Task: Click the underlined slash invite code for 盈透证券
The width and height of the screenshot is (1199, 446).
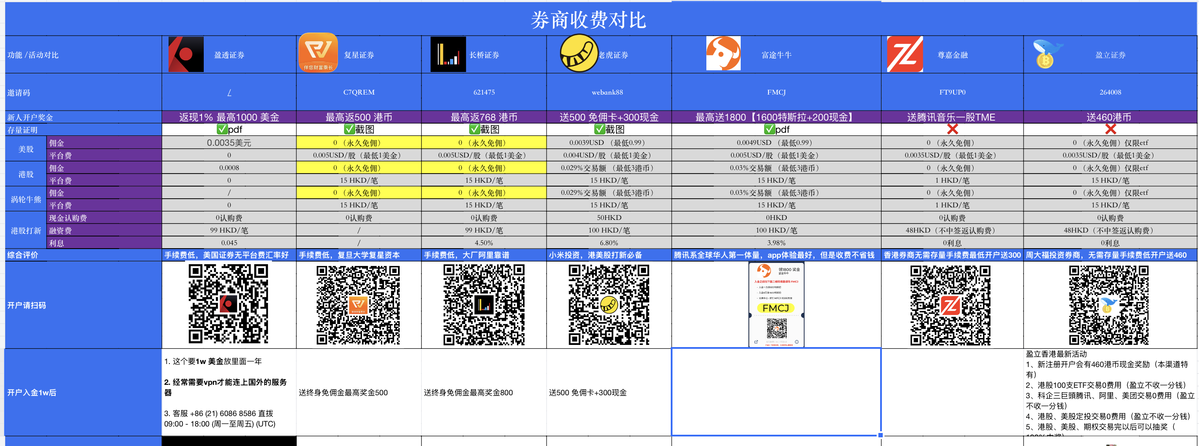Action: pyautogui.click(x=229, y=92)
